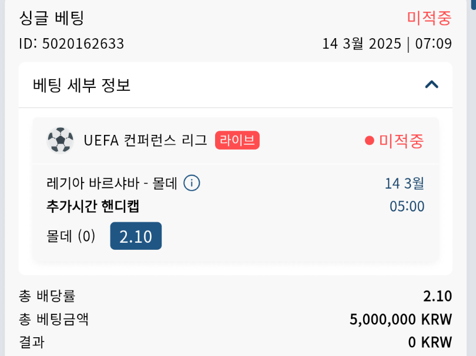This screenshot has height=356, width=476.
Task: Click the 2.10 odds button
Action: [x=136, y=236]
